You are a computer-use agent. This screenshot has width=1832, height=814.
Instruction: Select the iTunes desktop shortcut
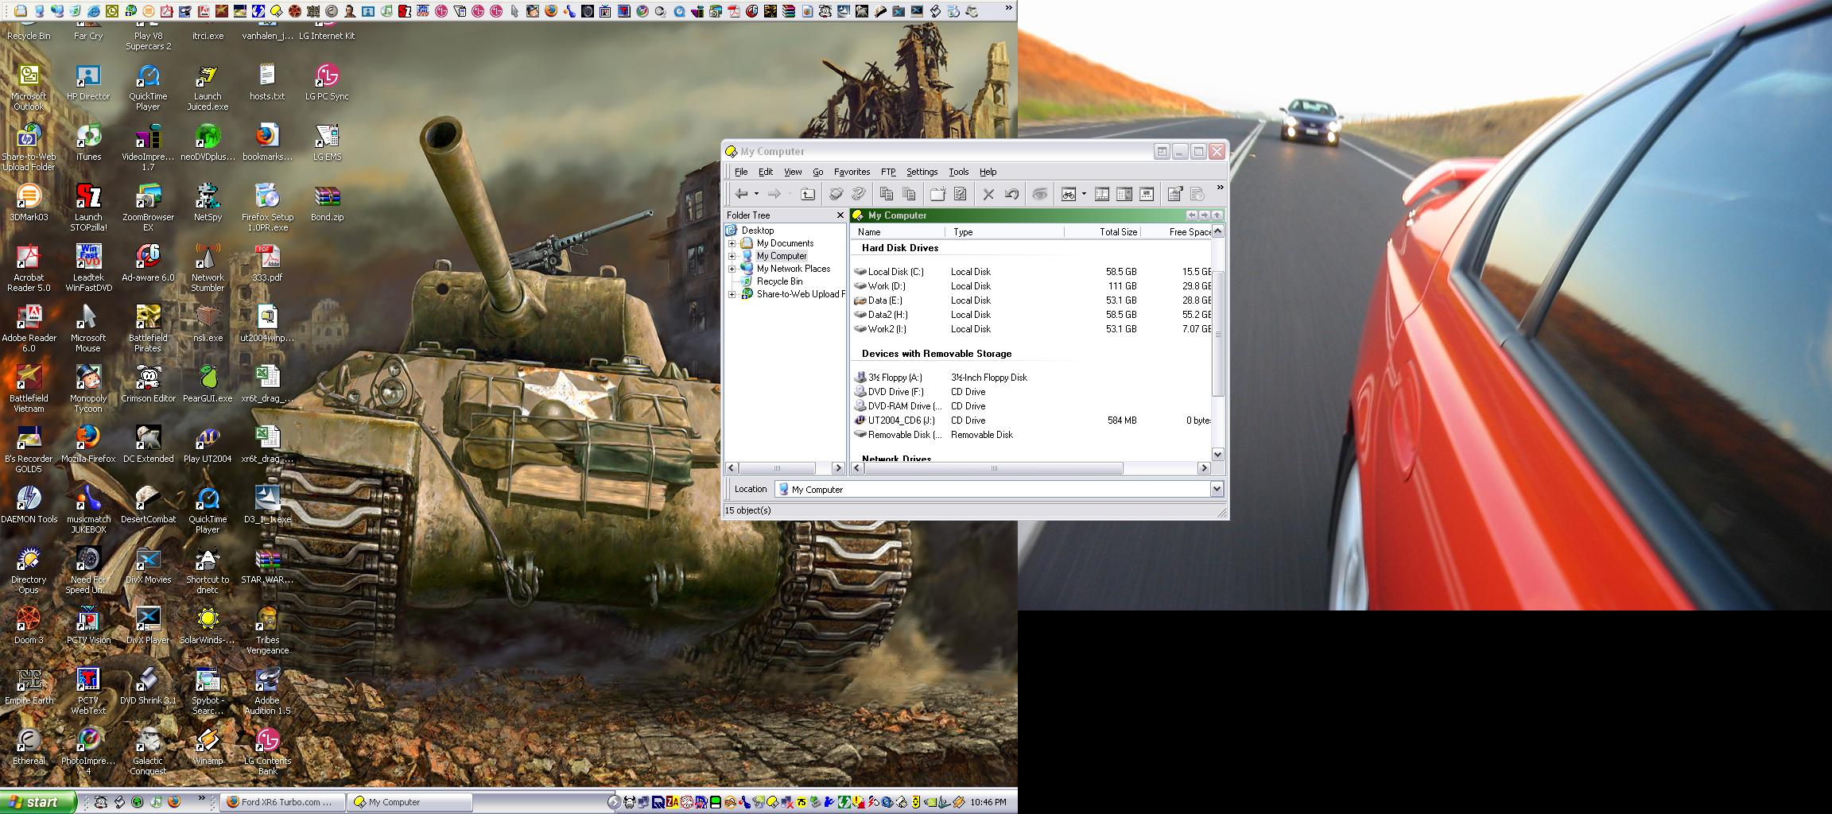pos(88,144)
